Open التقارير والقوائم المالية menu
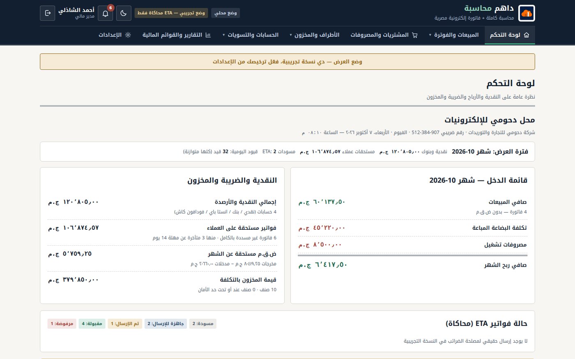 coord(177,35)
